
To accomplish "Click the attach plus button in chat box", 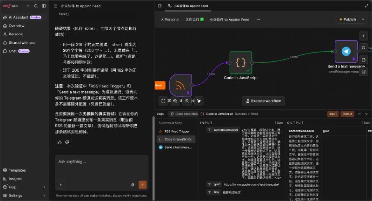I will [x=61, y=185].
